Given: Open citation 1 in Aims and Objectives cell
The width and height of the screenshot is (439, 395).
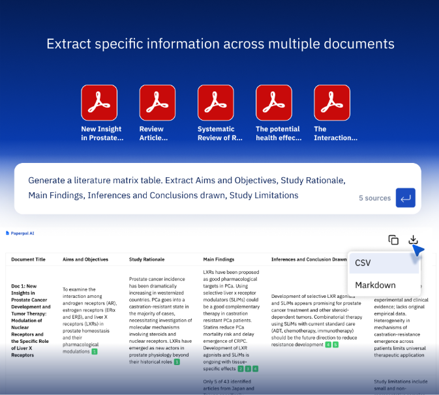Looking at the screenshot, I should click(x=95, y=351).
